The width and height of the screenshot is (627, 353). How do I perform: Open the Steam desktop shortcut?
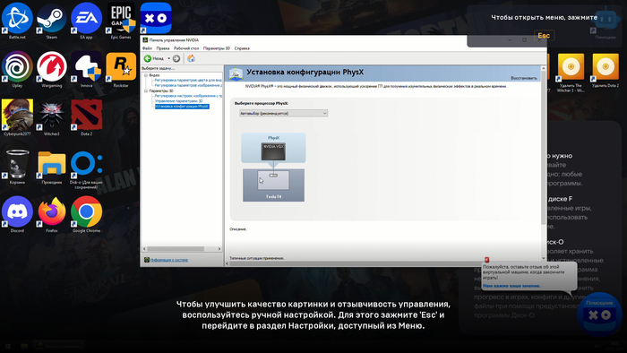[x=52, y=21]
